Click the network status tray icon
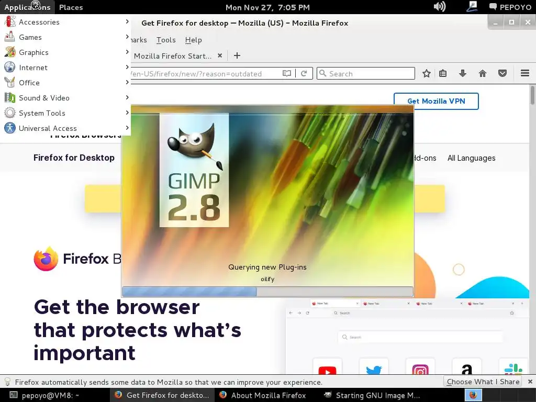This screenshot has height=402, width=536. coord(472,6)
